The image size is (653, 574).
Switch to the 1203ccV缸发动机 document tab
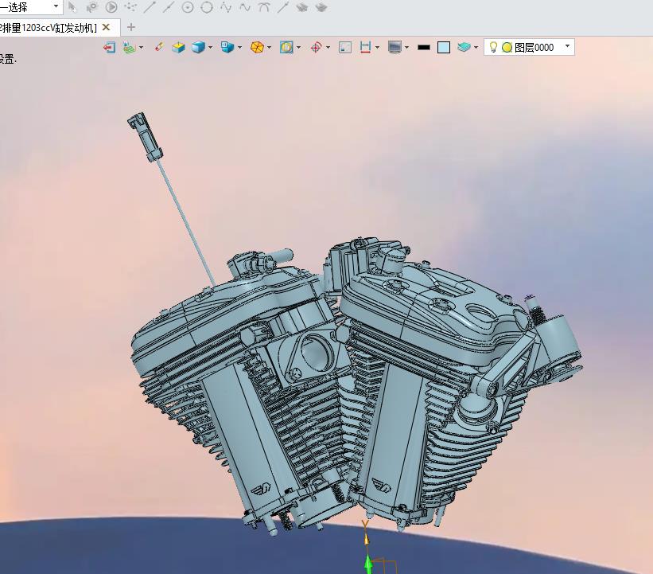pos(49,28)
